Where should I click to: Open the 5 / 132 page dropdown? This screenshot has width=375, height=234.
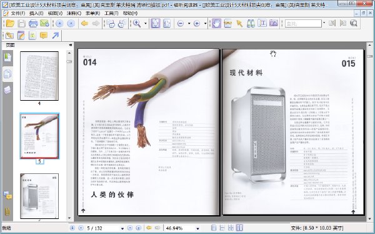122,228
